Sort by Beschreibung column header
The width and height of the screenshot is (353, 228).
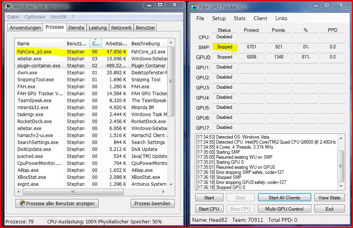(148, 43)
